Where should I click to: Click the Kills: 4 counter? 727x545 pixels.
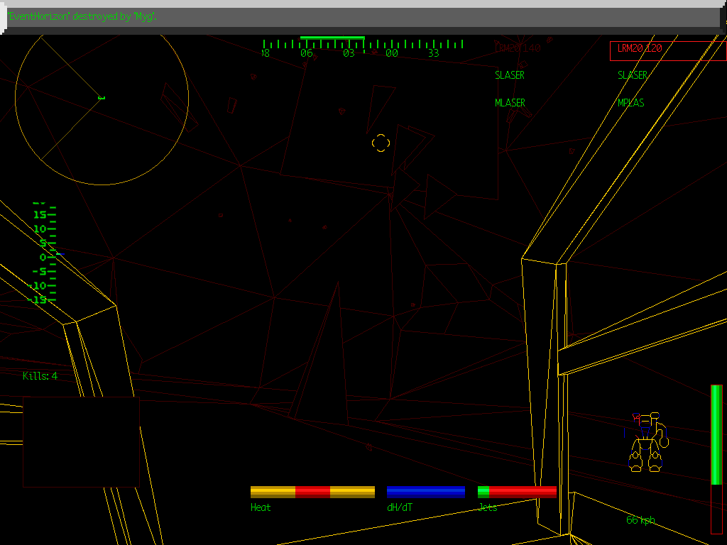(x=40, y=376)
